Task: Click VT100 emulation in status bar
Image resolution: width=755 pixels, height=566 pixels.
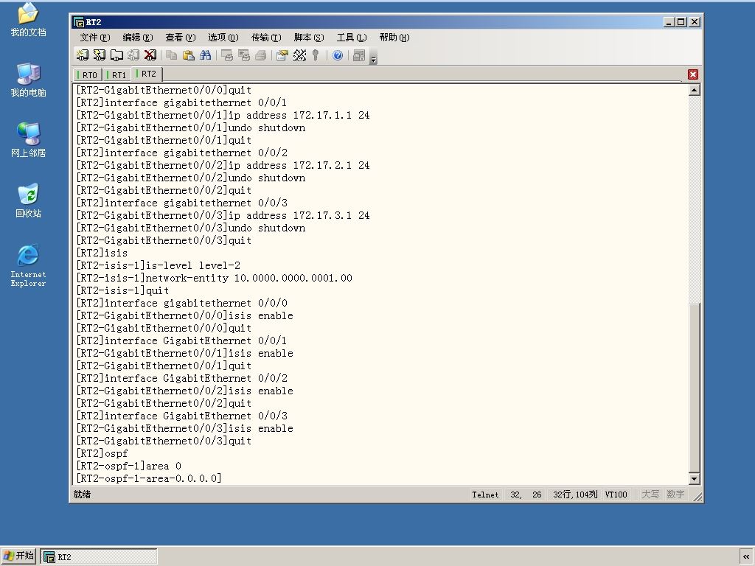Action: tap(616, 495)
